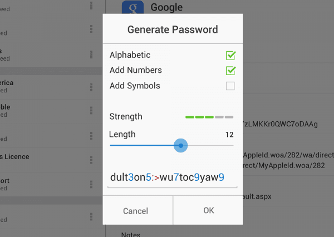The height and width of the screenshot is (237, 334).
Task: Click the Google entry title
Action: (x=166, y=7)
